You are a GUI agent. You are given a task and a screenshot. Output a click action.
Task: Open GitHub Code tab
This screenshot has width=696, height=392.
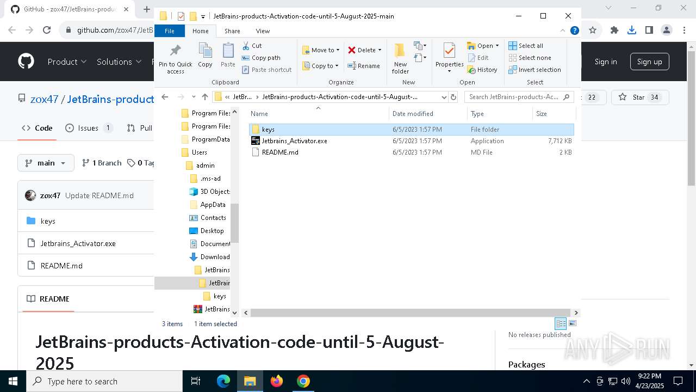(x=37, y=128)
